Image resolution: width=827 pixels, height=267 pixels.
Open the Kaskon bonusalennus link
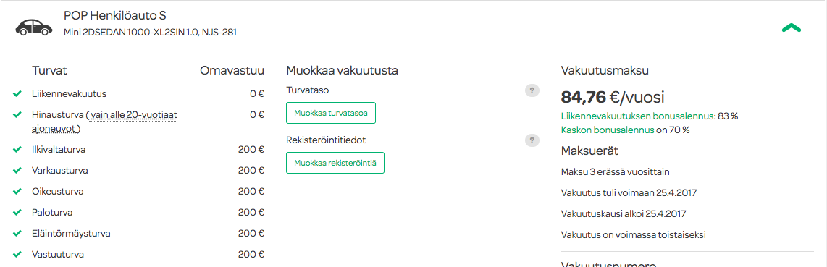click(607, 130)
